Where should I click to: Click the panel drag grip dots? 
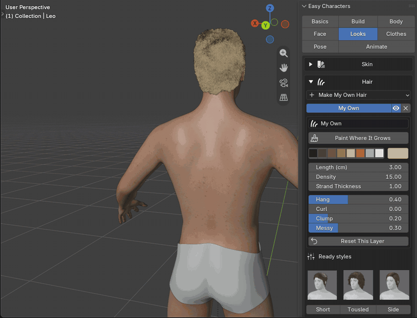411,6
